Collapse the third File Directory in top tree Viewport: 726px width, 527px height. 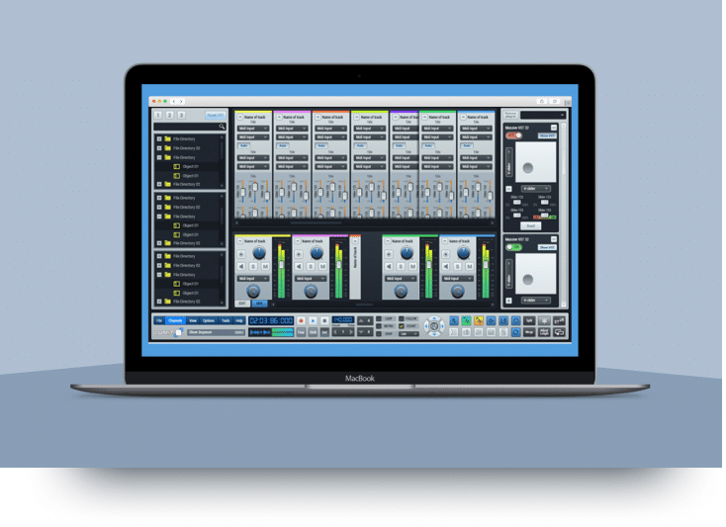pos(158,158)
